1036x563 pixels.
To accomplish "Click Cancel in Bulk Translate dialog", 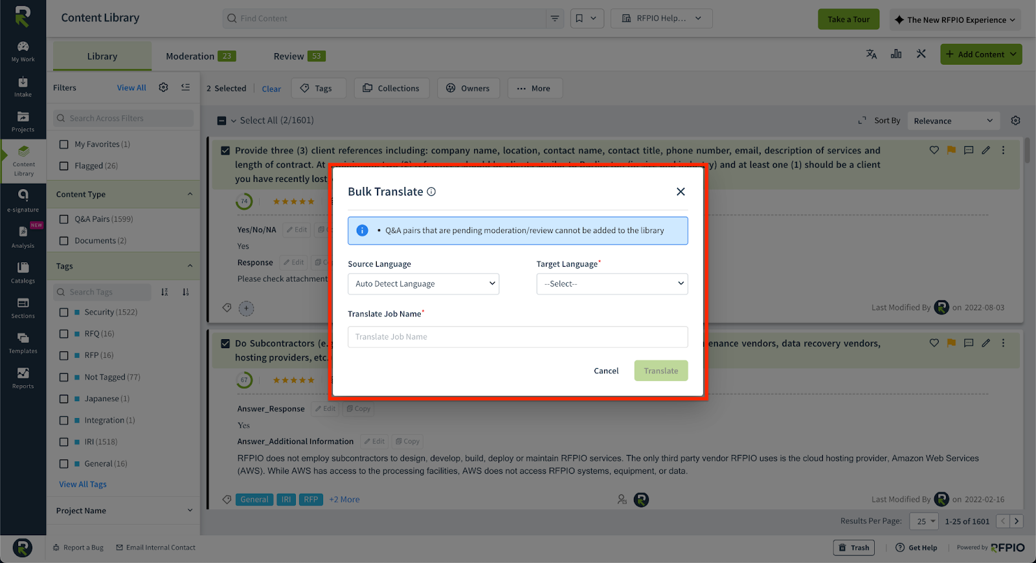I will pyautogui.click(x=606, y=371).
